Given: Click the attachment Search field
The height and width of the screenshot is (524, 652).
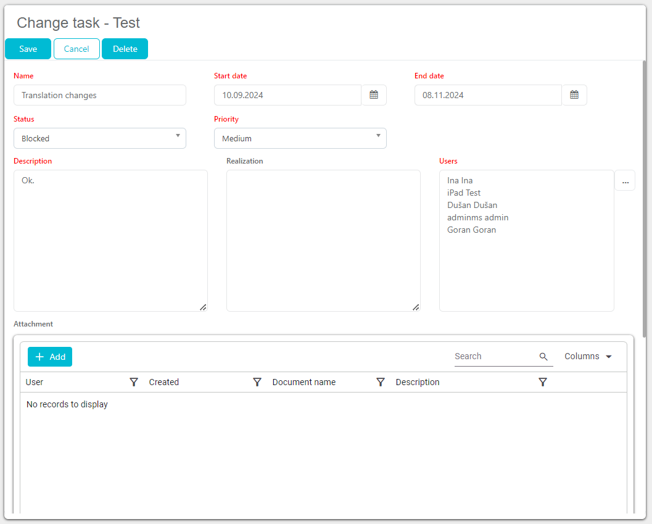Looking at the screenshot, I should coord(495,357).
